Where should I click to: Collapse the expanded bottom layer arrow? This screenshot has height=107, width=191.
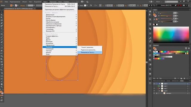[159, 91]
